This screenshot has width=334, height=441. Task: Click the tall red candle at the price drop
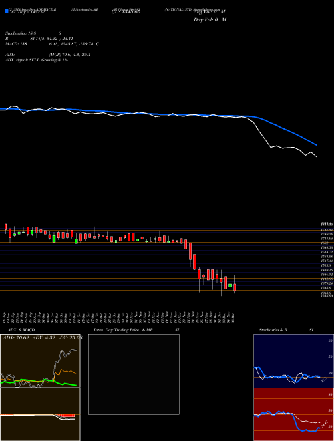(190, 251)
